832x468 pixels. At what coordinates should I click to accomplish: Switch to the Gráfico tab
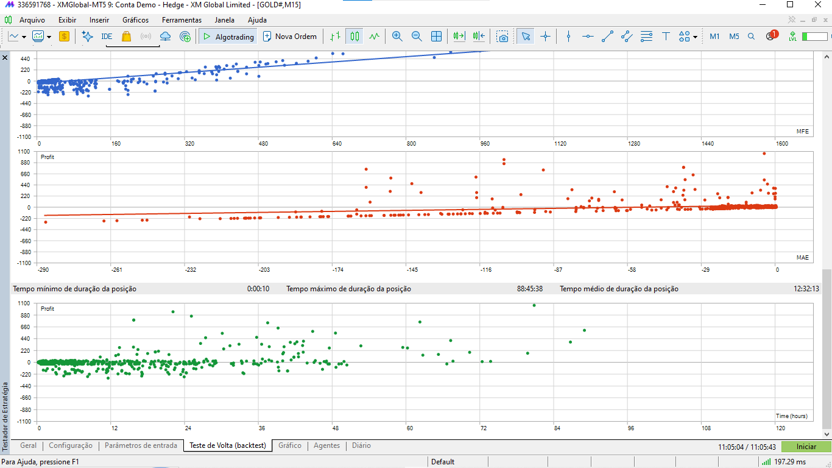click(x=290, y=445)
